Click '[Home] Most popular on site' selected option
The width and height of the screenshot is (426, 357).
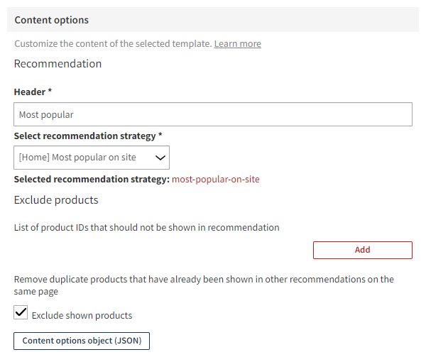77,158
